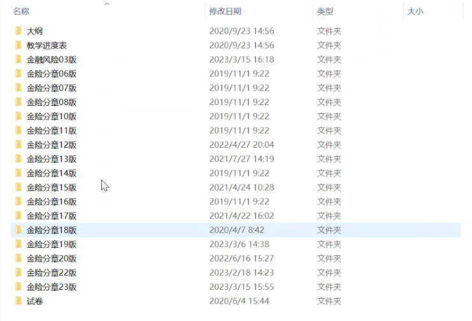Toggle the sort arrow above 名称
Image resolution: width=472 pixels, height=321 pixels.
tap(107, 4)
